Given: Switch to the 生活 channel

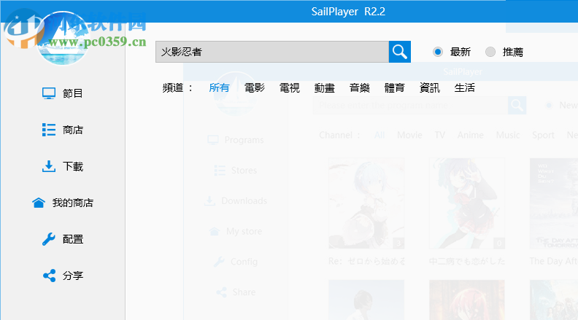Looking at the screenshot, I should point(464,87).
